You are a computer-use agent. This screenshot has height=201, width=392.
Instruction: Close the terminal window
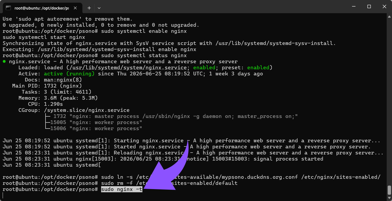tap(384, 7)
